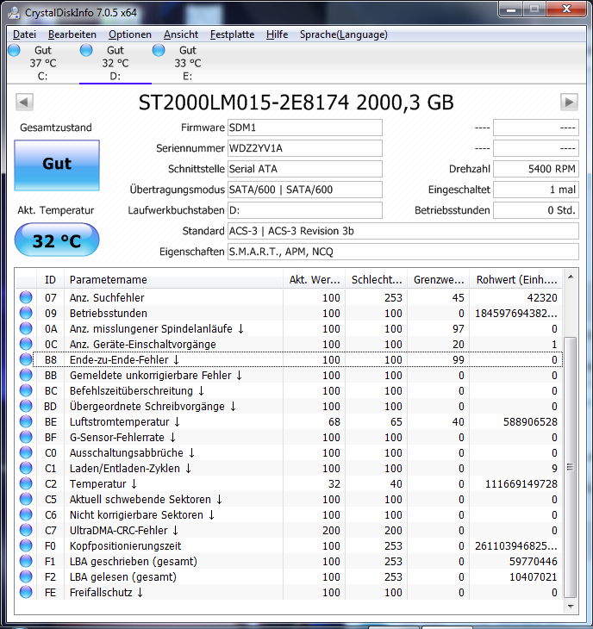Click the status icon of Befehlszeitüberschreitung
Viewport: 593px width, 629px height.
point(26,390)
